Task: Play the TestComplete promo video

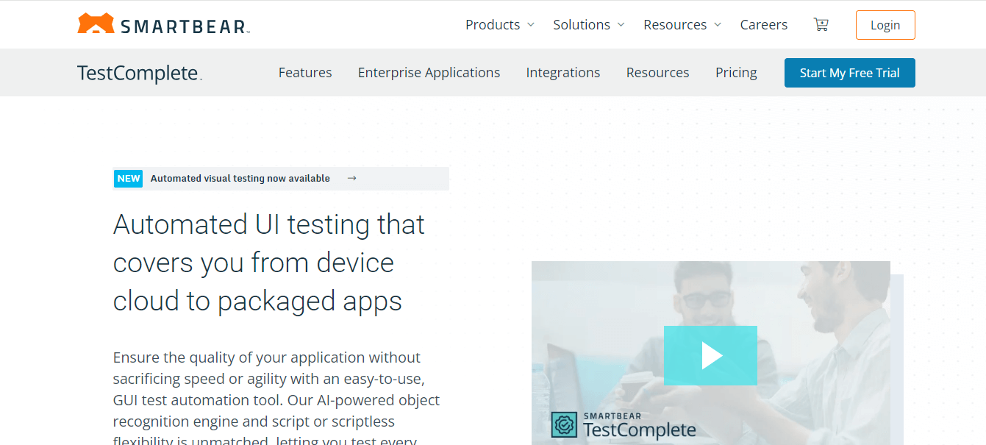Action: click(x=710, y=356)
